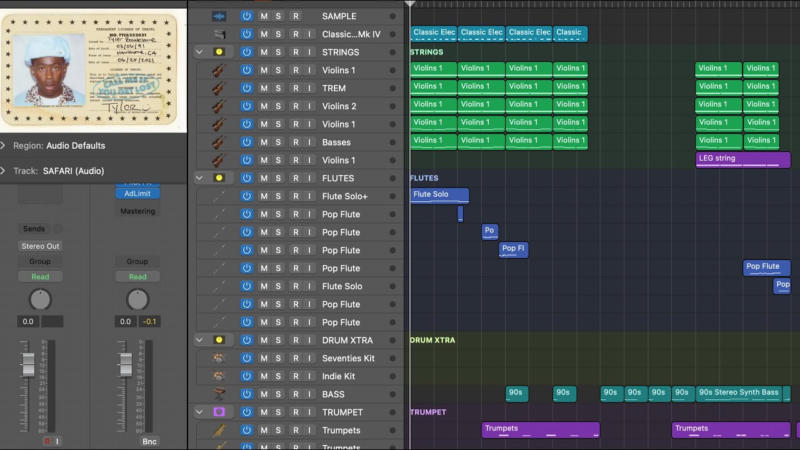800x450 pixels.
Task: Click the red R record button in mixer
Action: (47, 441)
